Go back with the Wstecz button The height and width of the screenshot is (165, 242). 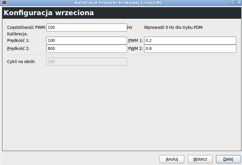(x=200, y=159)
